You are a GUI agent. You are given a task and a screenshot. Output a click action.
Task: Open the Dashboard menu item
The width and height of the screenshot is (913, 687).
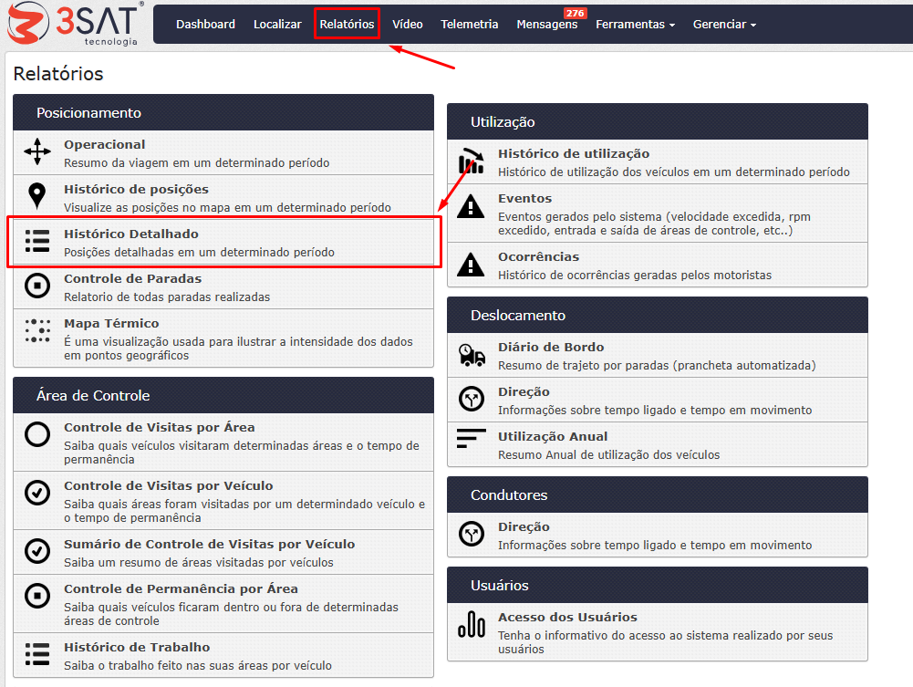[205, 25]
